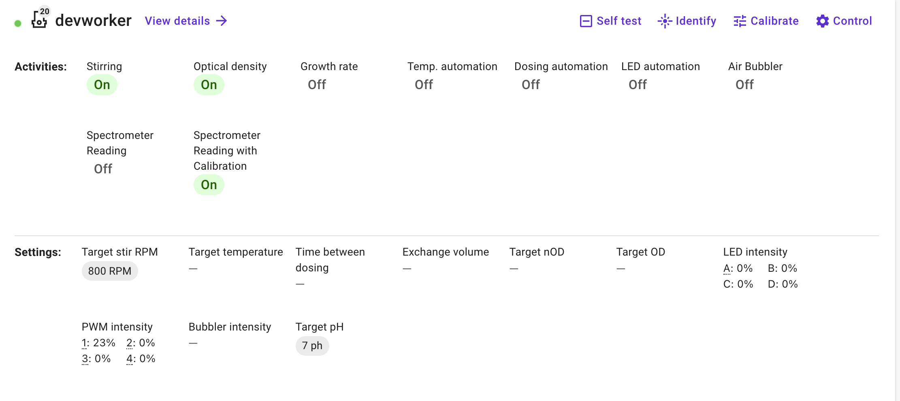Click the Calibrate sliders icon
Viewport: 900px width, 401px height.
740,21
